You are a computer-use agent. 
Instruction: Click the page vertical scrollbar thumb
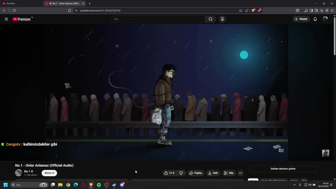coord(334,36)
